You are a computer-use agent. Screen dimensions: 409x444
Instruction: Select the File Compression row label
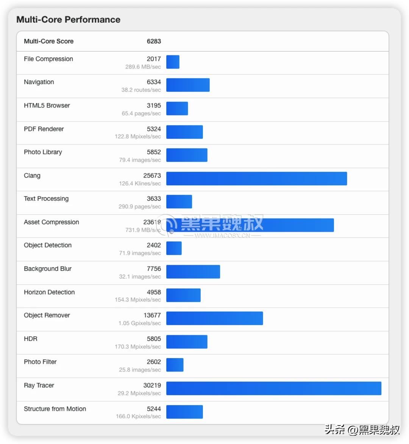(48, 59)
